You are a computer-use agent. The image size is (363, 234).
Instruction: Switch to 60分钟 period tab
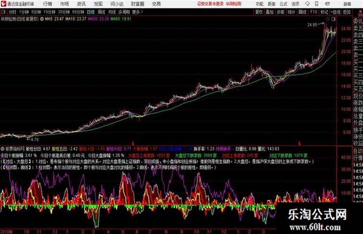(x=78, y=12)
